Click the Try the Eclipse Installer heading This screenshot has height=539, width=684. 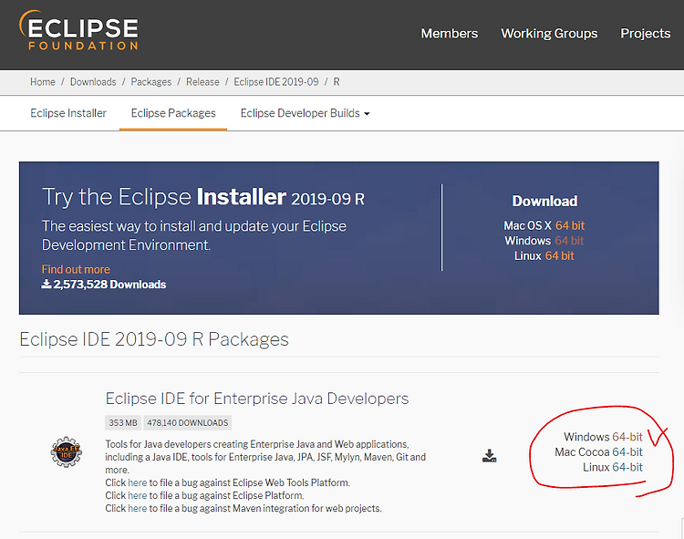pyautogui.click(x=203, y=197)
